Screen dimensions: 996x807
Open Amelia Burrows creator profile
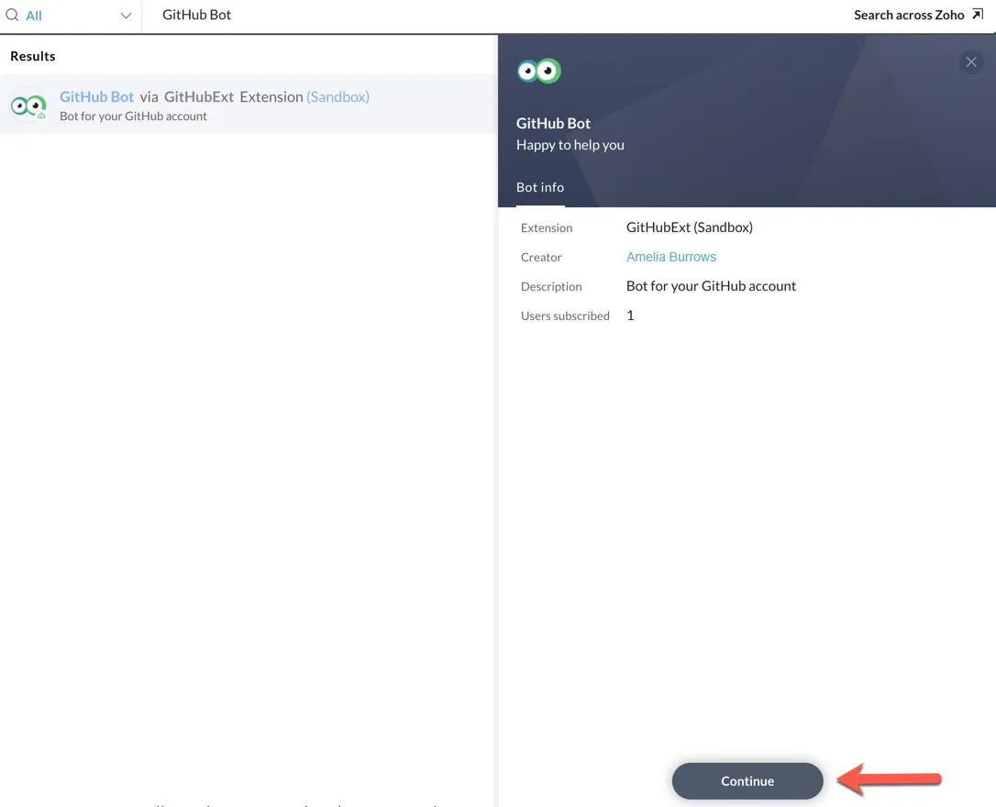(x=670, y=257)
